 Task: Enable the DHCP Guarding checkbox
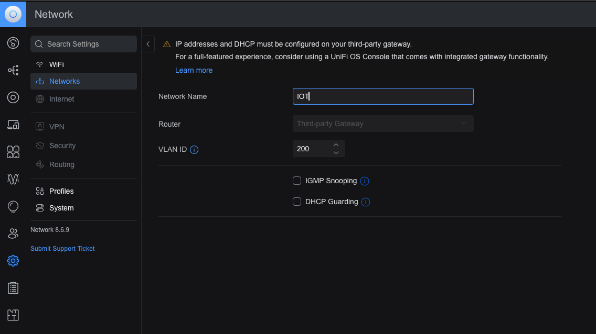click(x=297, y=202)
